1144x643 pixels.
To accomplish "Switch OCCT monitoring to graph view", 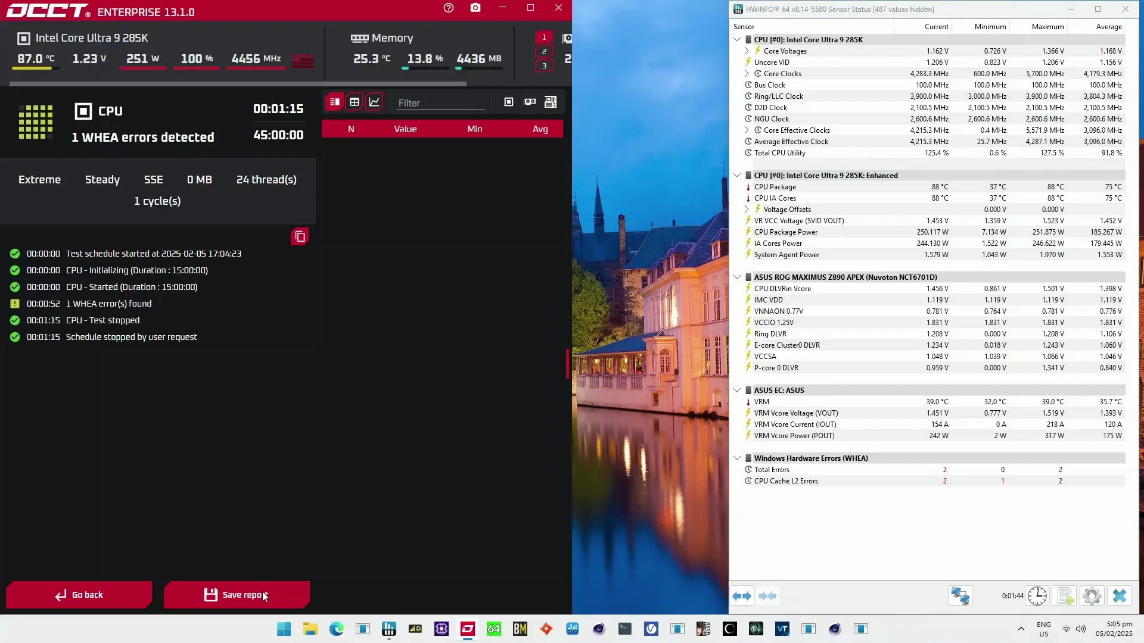I will click(x=374, y=102).
